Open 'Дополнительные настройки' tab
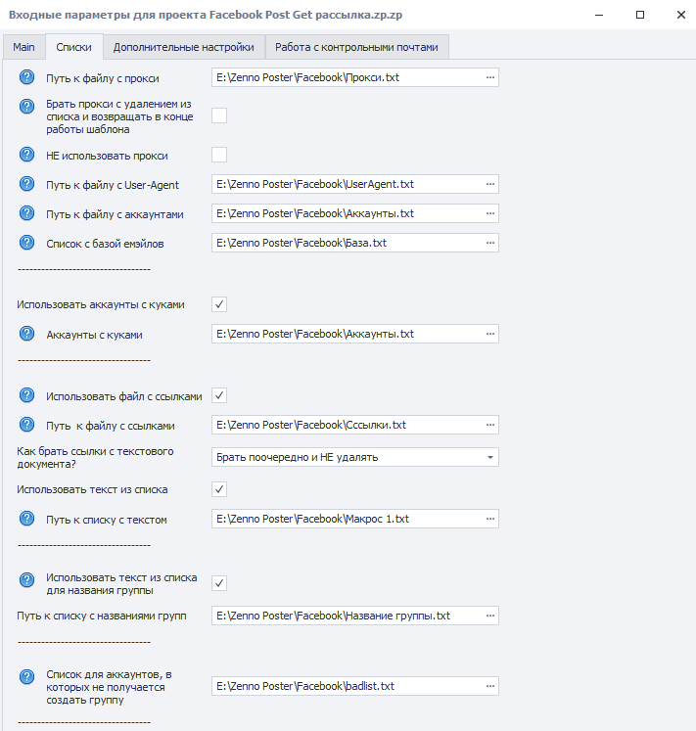 (184, 47)
